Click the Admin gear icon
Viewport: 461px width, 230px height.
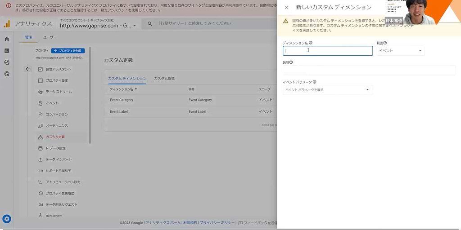click(7, 219)
